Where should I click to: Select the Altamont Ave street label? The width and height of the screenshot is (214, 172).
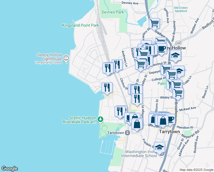(x=184, y=148)
